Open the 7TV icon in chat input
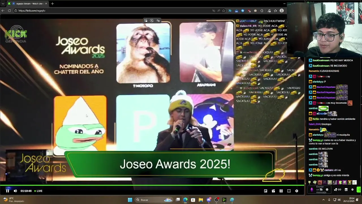Viewport: 362px width, 204px height. (x=321, y=190)
